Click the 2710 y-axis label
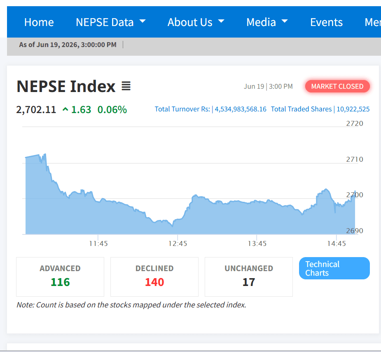 pyautogui.click(x=355, y=159)
